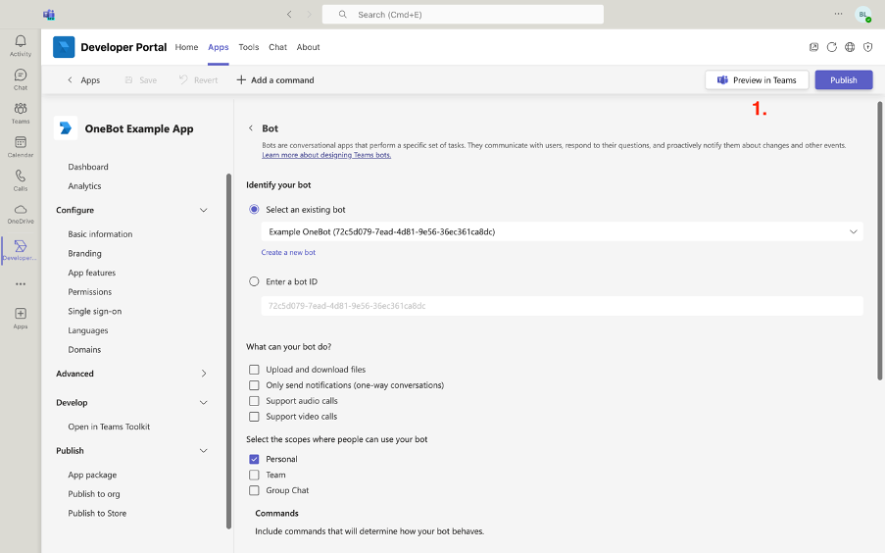Enable Support audio calls checkbox
886x553 pixels.
254,401
